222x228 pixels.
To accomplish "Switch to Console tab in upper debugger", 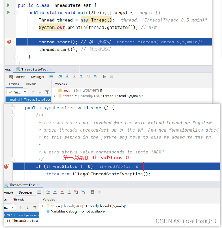I will [17, 77].
